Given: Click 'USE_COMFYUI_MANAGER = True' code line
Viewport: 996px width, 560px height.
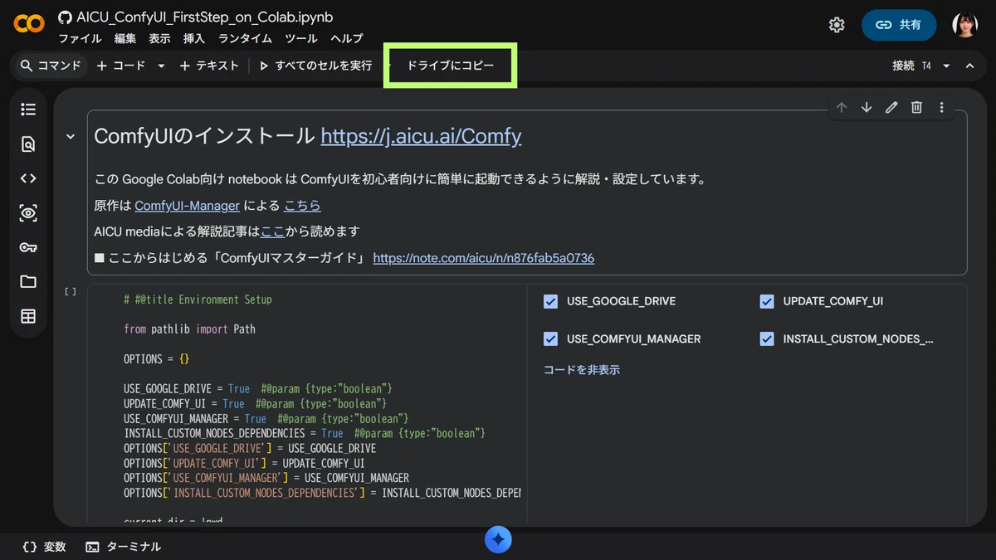Looking at the screenshot, I should (x=266, y=419).
